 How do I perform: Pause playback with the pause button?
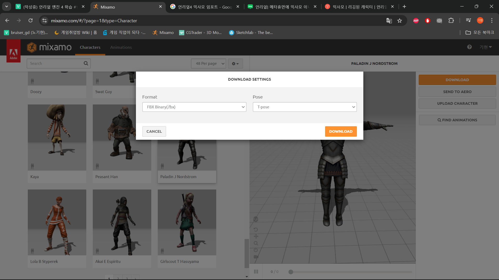256,271
